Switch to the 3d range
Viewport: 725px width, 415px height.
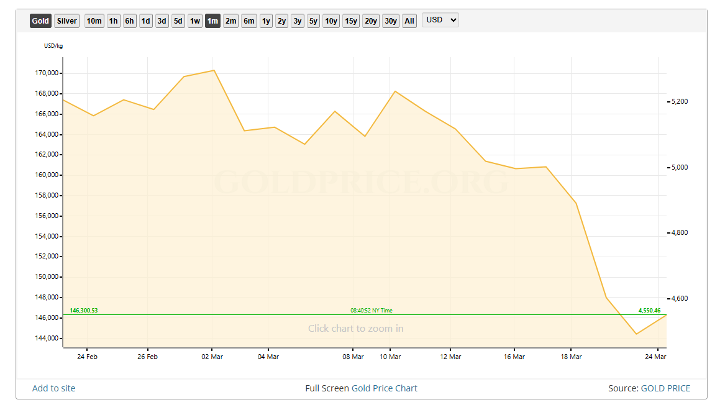tap(162, 21)
